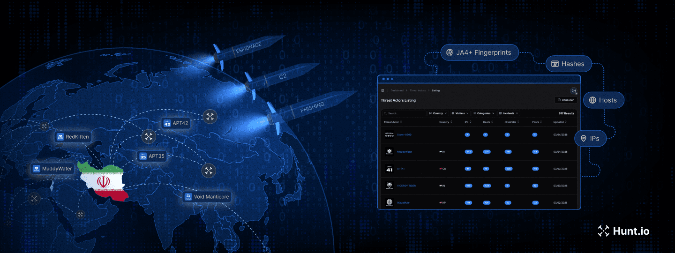Sort by the Country column header
The image size is (675, 253).
[445, 122]
